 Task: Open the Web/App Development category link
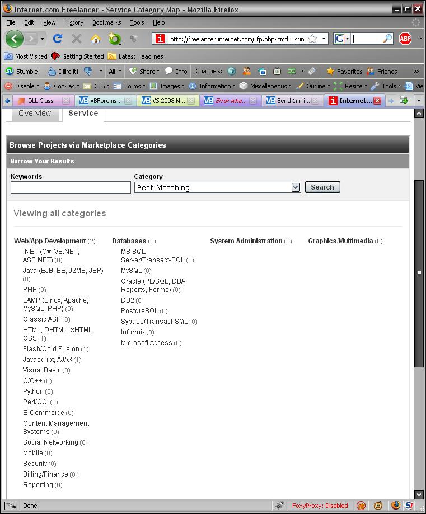pos(54,241)
